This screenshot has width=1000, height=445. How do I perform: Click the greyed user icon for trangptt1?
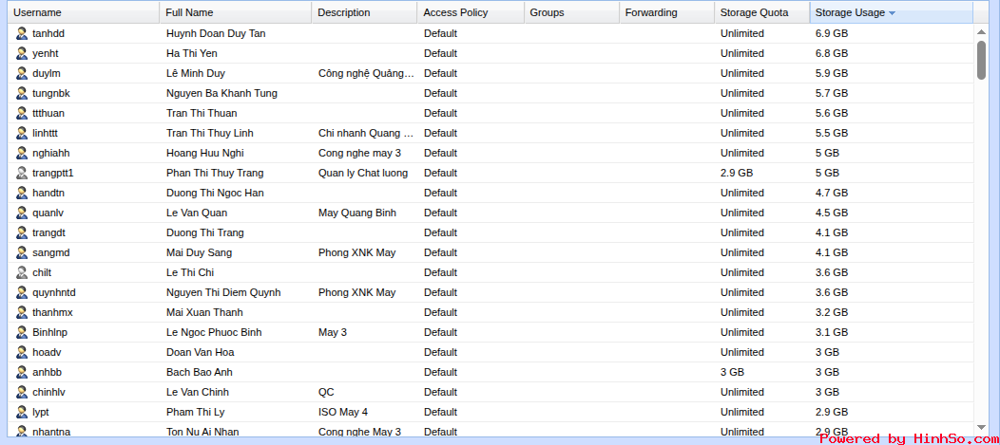pyautogui.click(x=22, y=173)
